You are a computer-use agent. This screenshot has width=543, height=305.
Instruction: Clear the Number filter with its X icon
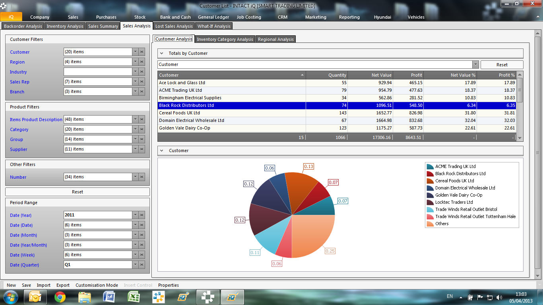point(142,177)
